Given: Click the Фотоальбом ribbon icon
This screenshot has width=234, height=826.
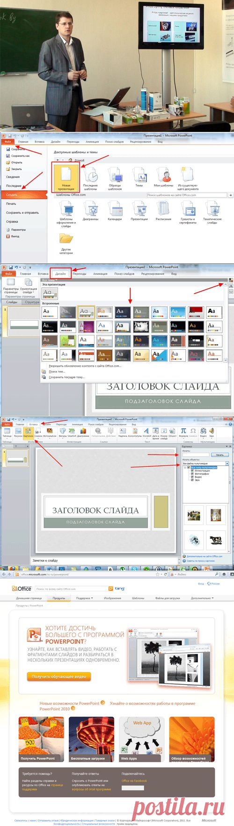Looking at the screenshot, I should point(50,432).
